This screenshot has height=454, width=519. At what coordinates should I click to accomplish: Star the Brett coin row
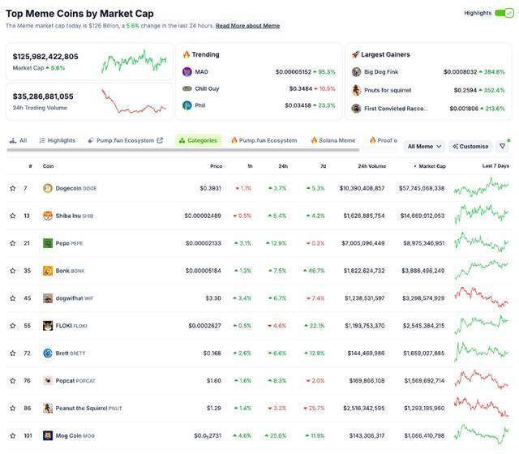coord(13,353)
